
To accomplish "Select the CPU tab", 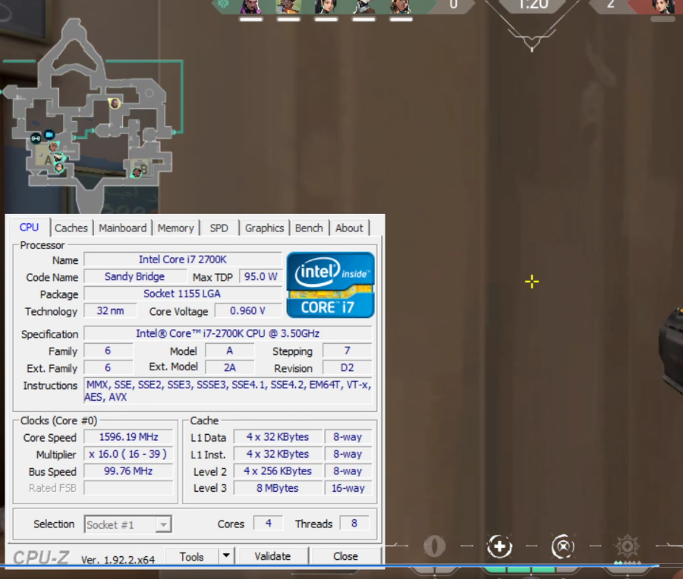I will (x=29, y=227).
